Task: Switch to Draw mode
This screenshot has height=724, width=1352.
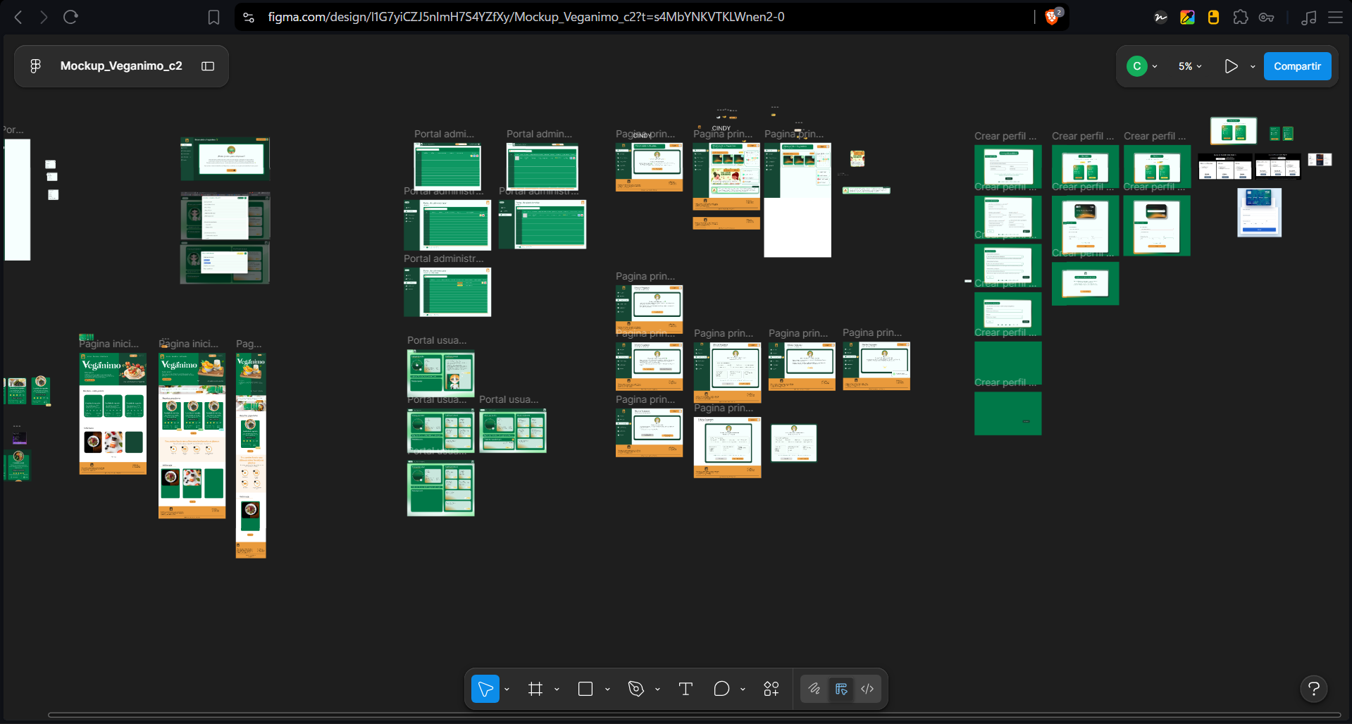Action: (814, 689)
